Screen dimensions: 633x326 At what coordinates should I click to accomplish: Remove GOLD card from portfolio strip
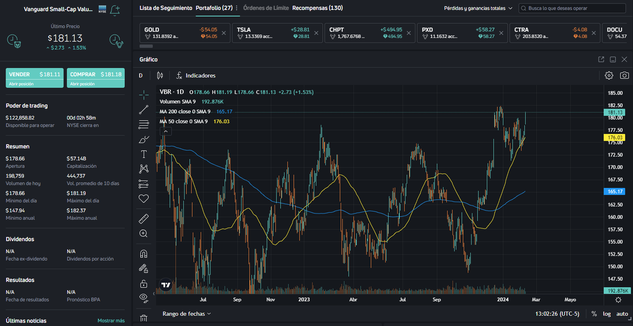pos(224,33)
